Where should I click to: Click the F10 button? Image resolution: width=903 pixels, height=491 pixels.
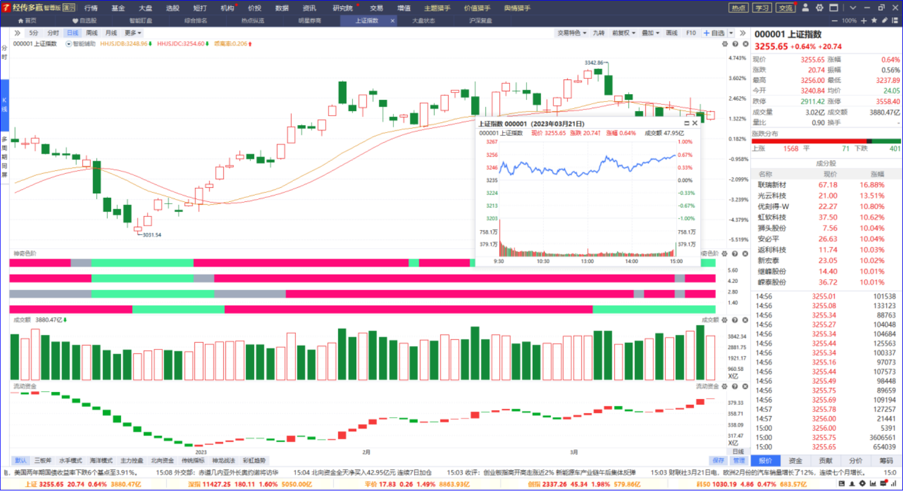[691, 33]
